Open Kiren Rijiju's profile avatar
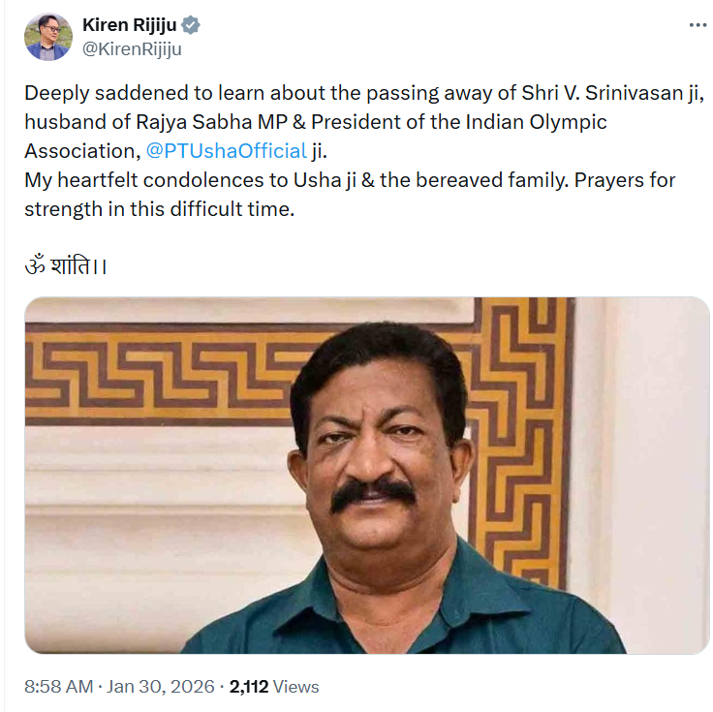Screen dimensions: 713x712 point(47,37)
